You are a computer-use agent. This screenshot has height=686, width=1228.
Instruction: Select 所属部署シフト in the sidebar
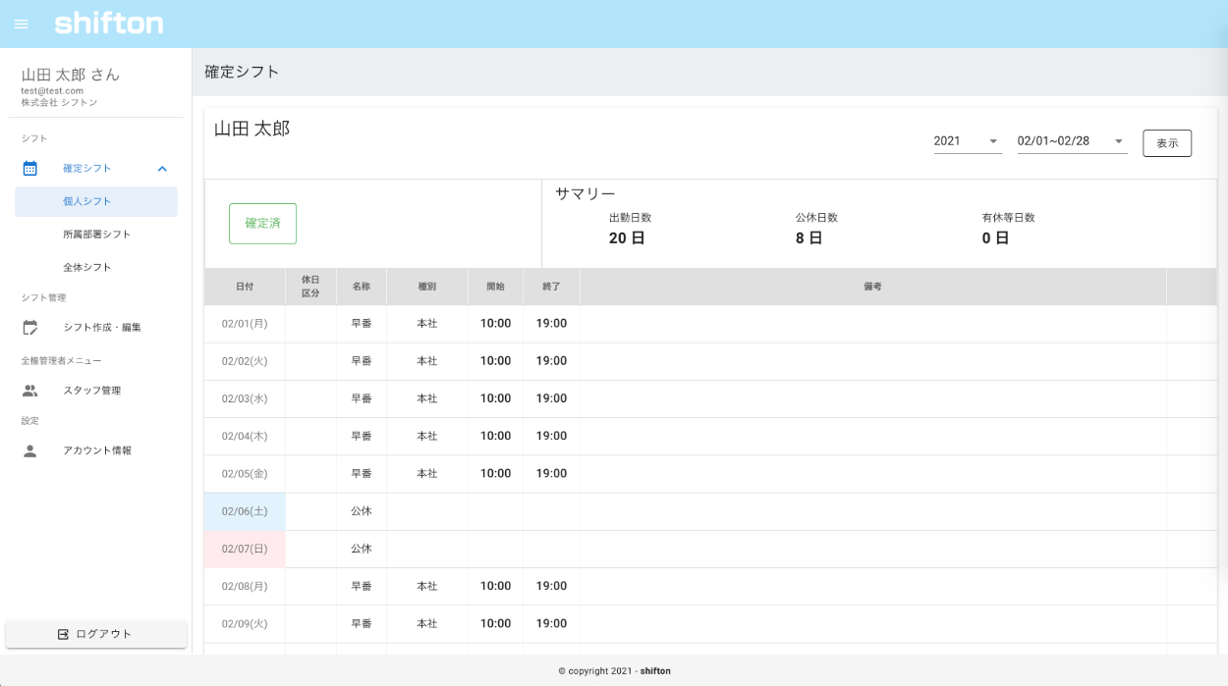pyautogui.click(x=96, y=235)
